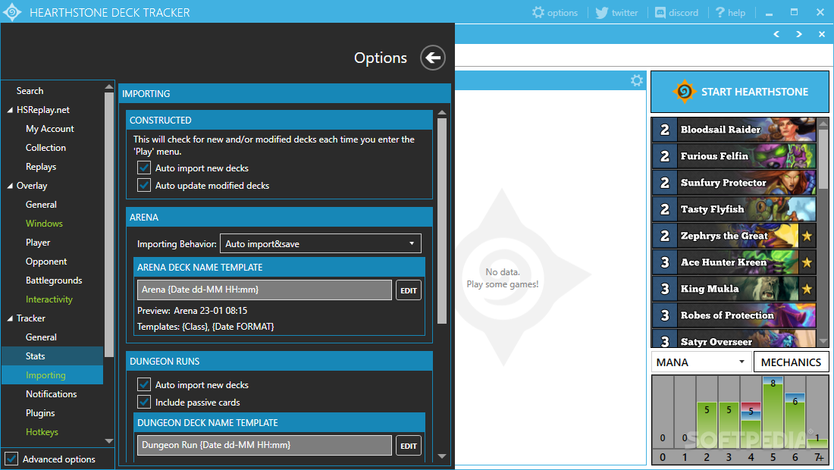Toggle Auto import new decks under Dungeon Runs
This screenshot has height=470, width=834.
click(x=143, y=385)
